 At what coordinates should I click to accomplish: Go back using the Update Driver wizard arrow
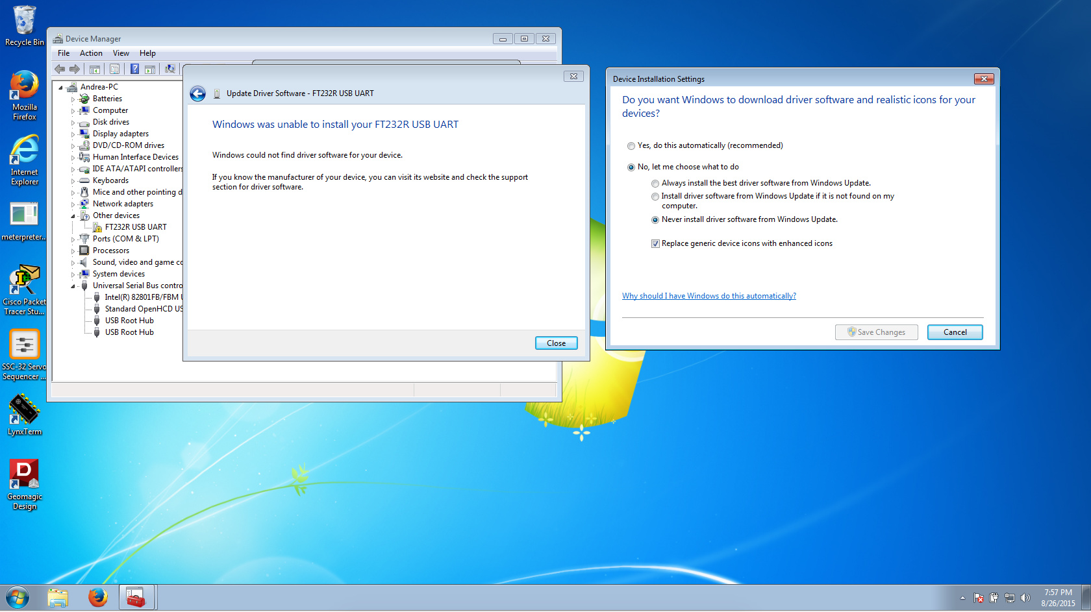[x=198, y=93]
